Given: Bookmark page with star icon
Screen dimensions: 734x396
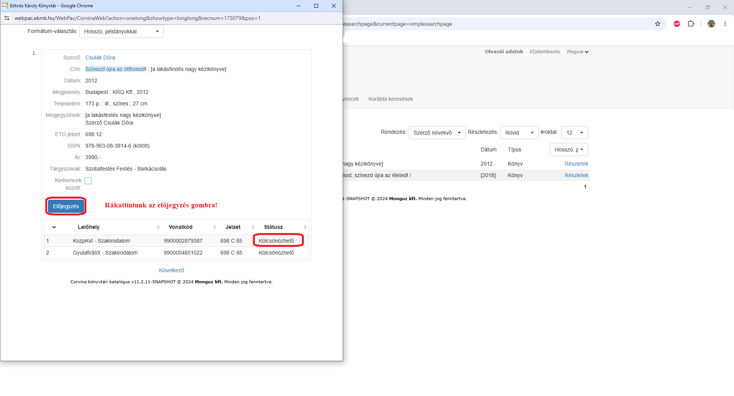Looking at the screenshot, I should [x=658, y=24].
